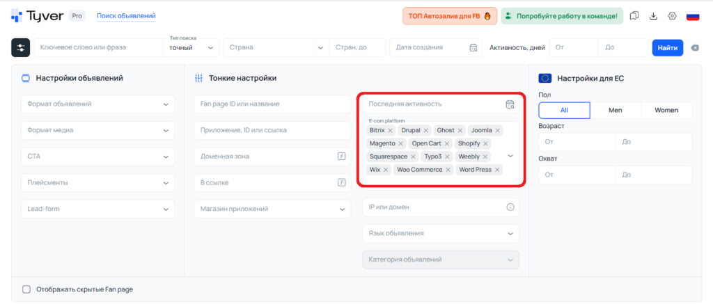Open calendar in Последняя активность field
The height and width of the screenshot is (304, 713).
coord(510,104)
